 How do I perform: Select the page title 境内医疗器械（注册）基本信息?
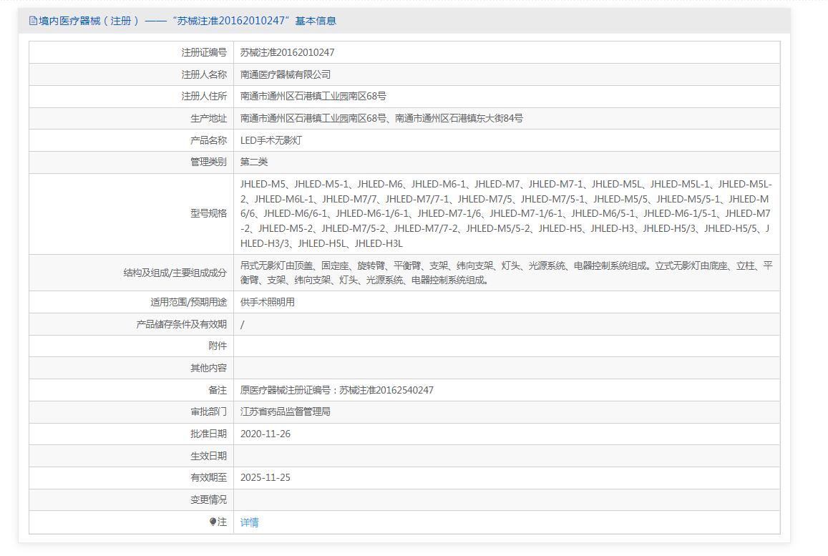[x=182, y=21]
